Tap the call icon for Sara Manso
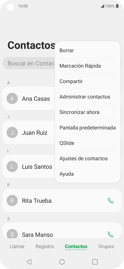Screen dimensions: 124x269 pyautogui.click(x=111, y=235)
